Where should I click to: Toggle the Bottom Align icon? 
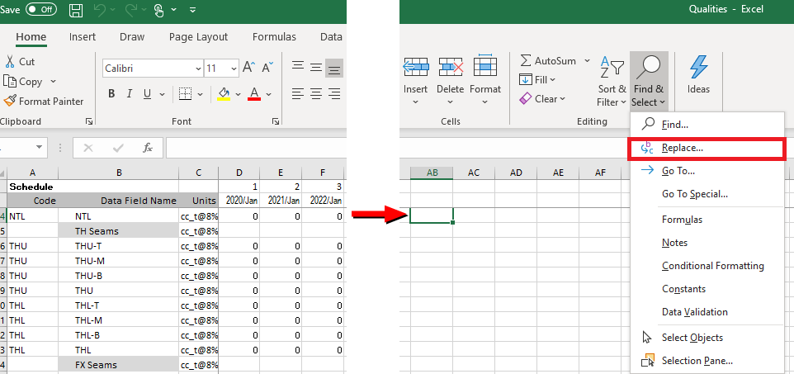[334, 68]
